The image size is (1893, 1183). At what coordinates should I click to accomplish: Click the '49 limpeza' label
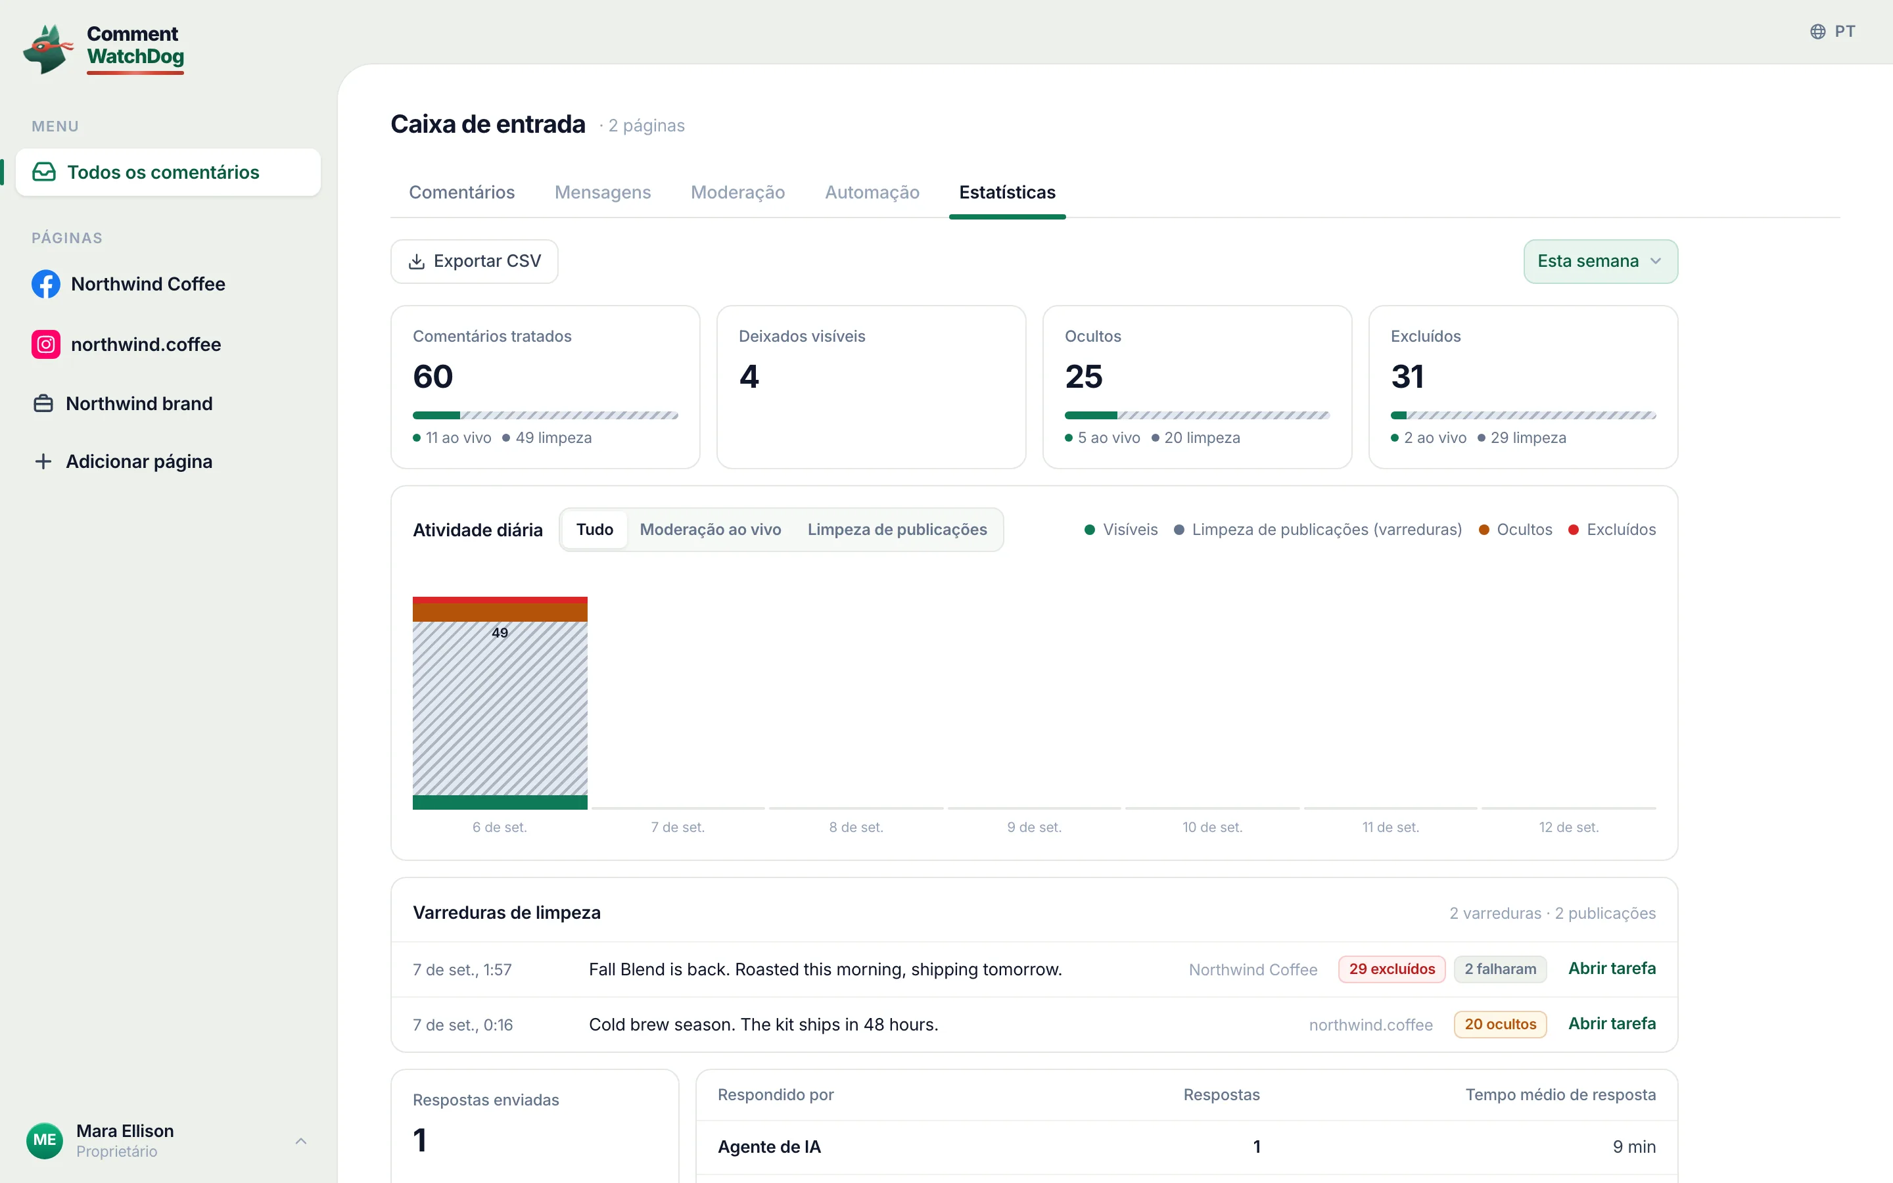pos(554,438)
